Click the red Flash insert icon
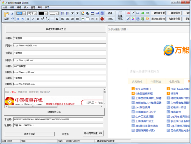 (x=102, y=19)
